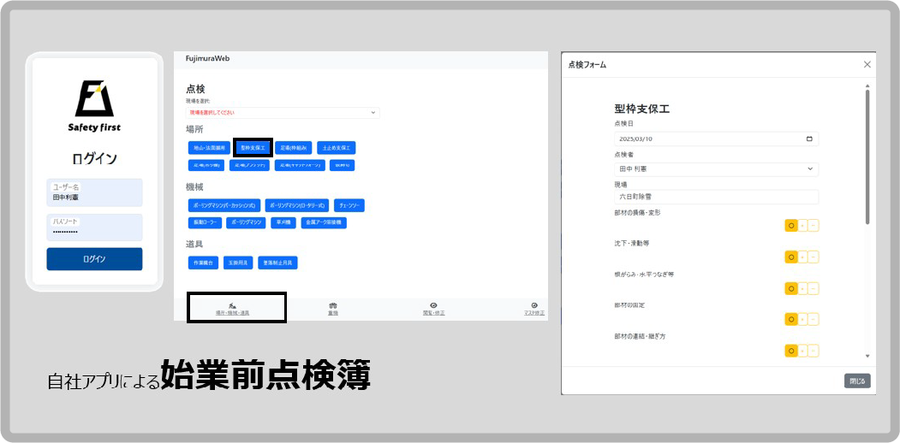This screenshot has height=443, width=900.
Task: Switch to the 重機 tab
Action: tap(333, 310)
